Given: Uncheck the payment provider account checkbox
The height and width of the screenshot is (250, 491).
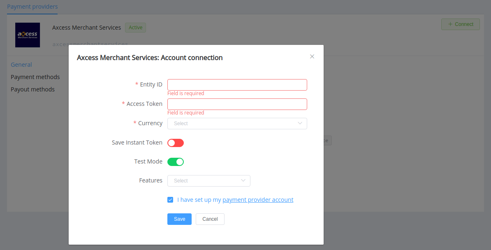Looking at the screenshot, I should 170,200.
